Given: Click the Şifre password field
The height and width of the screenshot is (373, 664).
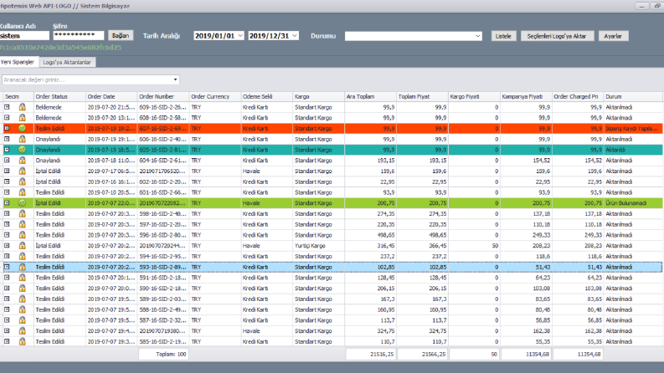Looking at the screenshot, I should 79,35.
